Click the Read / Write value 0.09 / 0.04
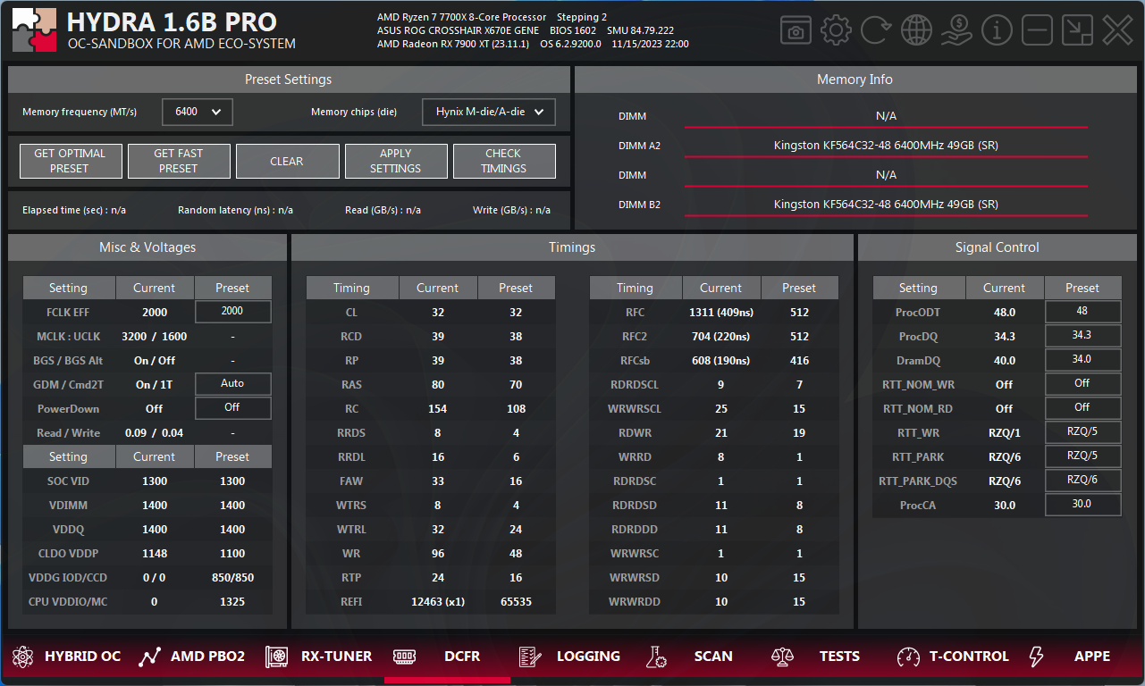 point(155,433)
